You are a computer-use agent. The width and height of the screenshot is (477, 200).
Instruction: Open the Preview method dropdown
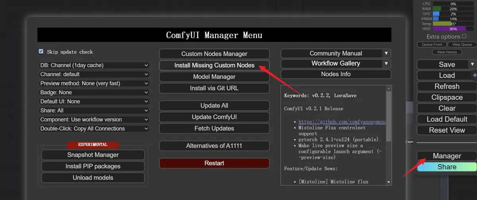94,83
